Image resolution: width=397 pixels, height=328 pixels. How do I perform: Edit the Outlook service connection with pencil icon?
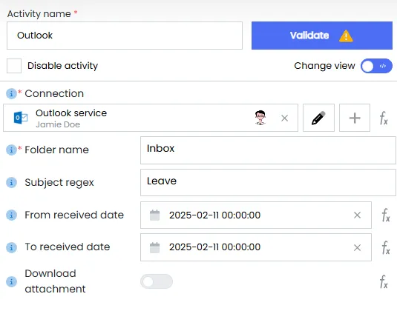(x=318, y=118)
